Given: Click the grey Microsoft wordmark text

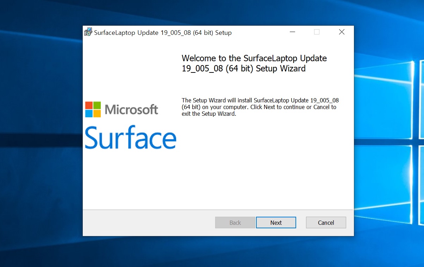Looking at the screenshot, I should (131, 109).
